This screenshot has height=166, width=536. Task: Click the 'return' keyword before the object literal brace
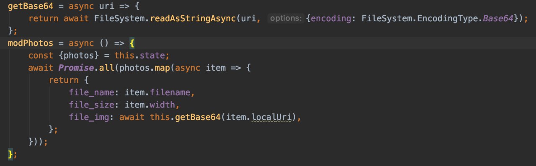click(x=64, y=80)
